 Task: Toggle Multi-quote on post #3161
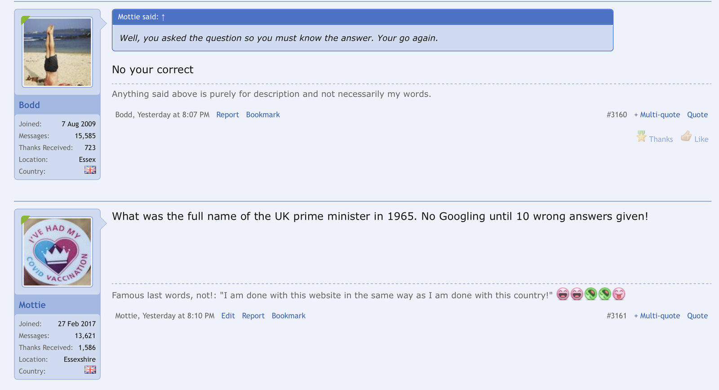[657, 316]
